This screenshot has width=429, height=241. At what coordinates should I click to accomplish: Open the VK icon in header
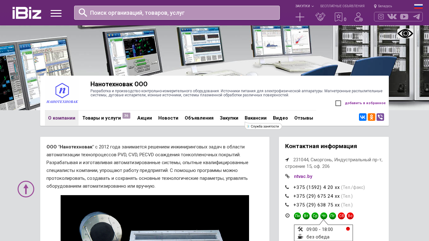(392, 17)
